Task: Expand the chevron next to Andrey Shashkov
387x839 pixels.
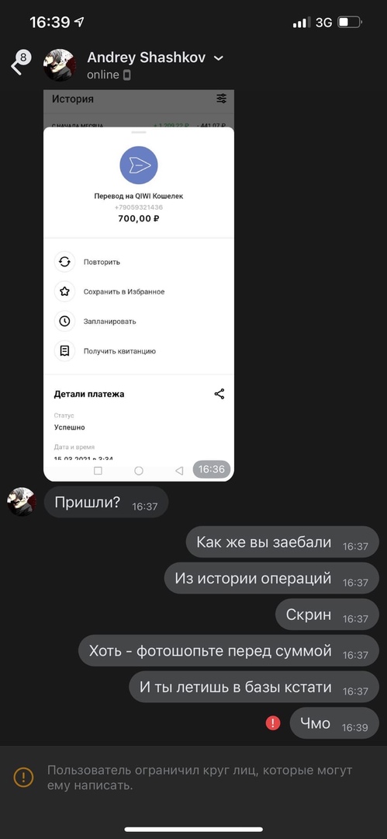Action: coord(218,58)
